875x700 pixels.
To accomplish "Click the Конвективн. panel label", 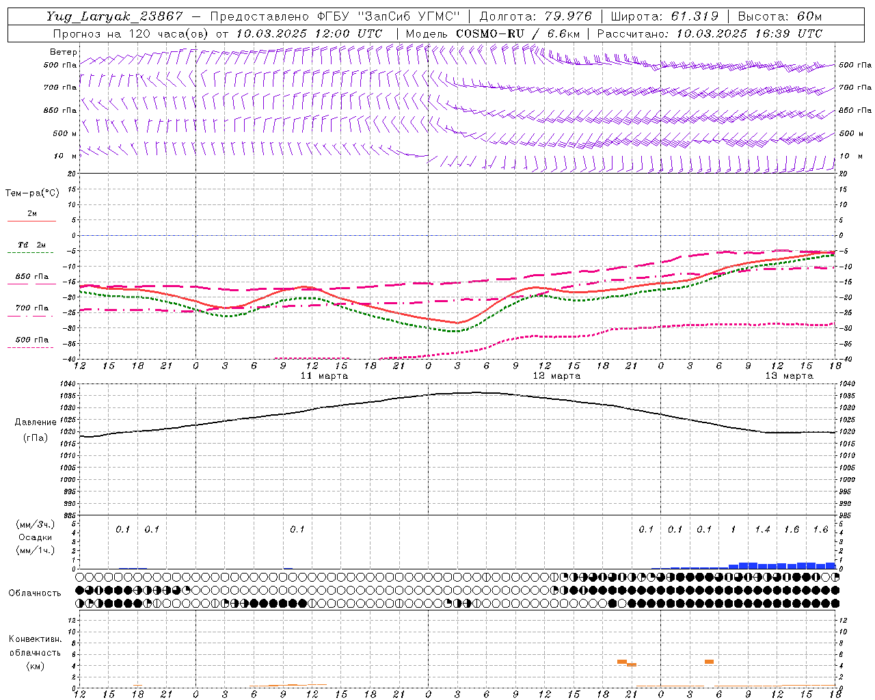I will (35, 639).
